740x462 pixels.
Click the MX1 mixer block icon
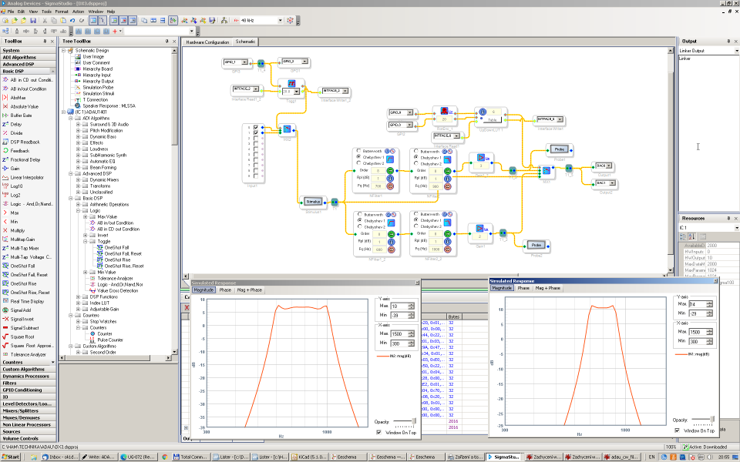point(546,169)
